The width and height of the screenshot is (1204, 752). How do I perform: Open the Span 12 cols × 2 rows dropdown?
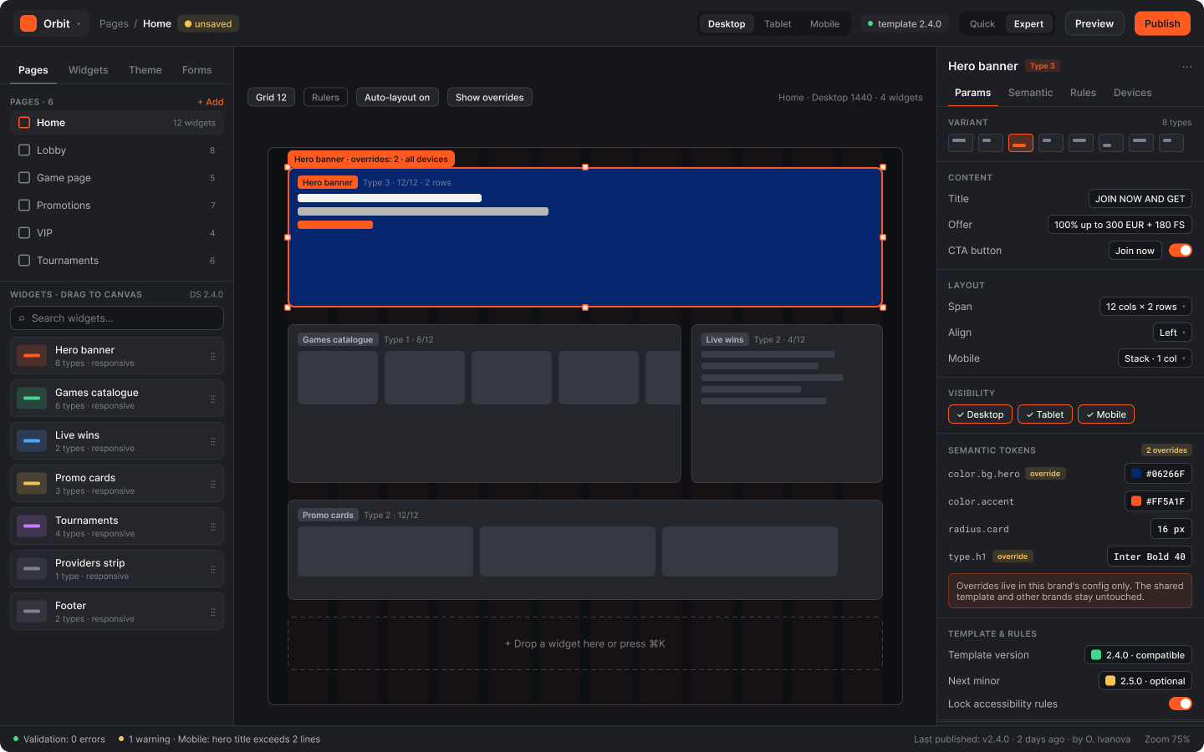(1145, 307)
